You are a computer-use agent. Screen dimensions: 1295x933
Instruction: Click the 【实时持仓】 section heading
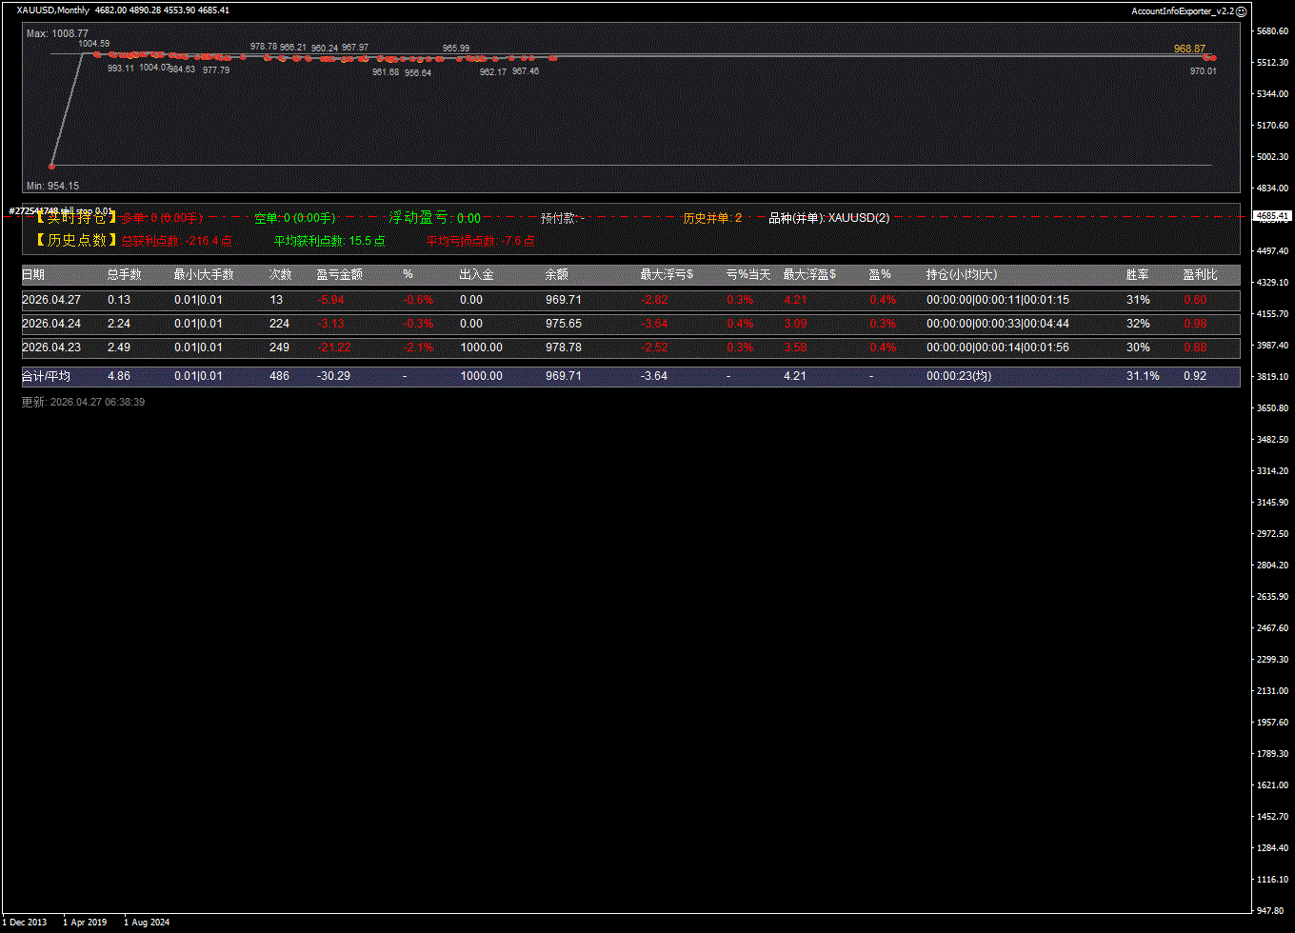pyautogui.click(x=72, y=218)
